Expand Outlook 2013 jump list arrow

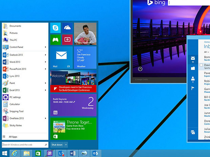45,55
